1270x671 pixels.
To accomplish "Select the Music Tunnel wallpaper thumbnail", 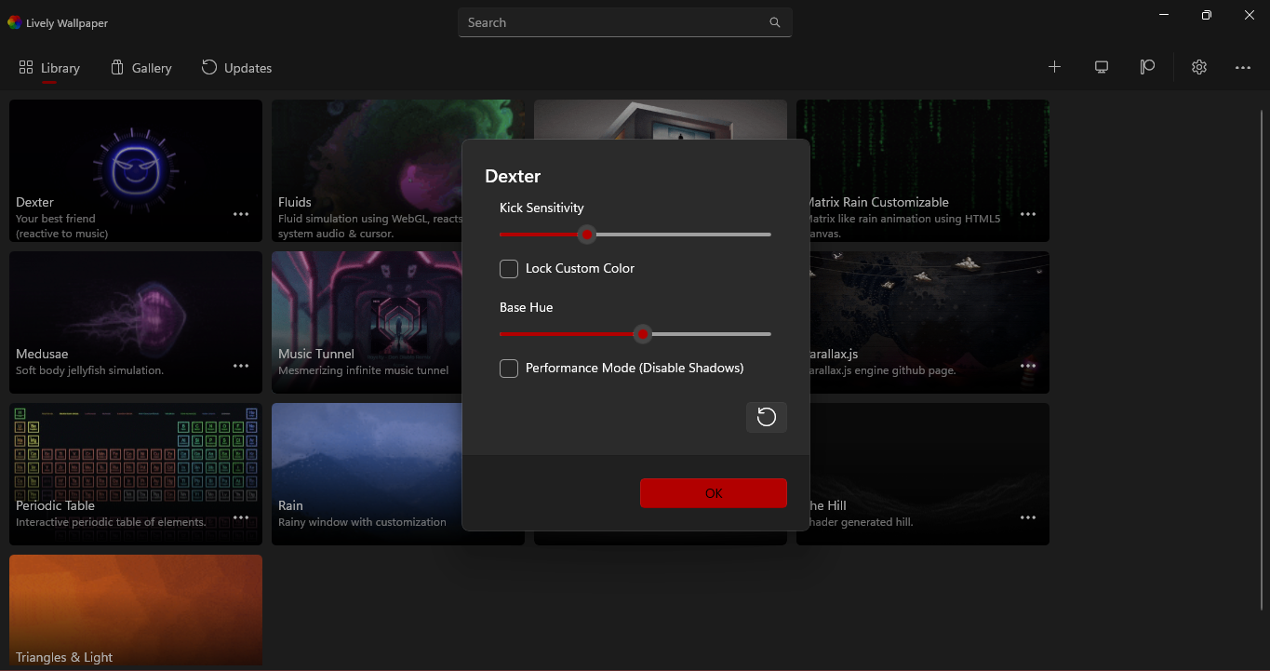I will pyautogui.click(x=367, y=323).
